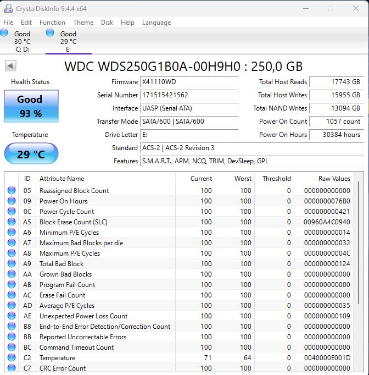Click status orb beside Temperature attribute row
This screenshot has width=369, height=375.
coord(12,358)
